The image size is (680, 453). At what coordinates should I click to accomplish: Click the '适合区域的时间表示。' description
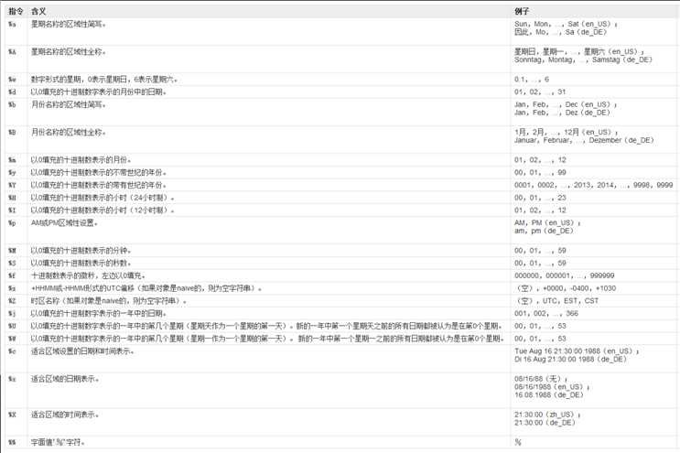pos(65,415)
